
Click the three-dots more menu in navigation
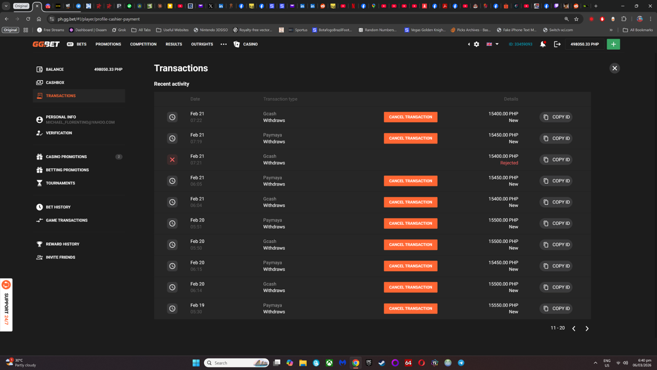click(223, 44)
